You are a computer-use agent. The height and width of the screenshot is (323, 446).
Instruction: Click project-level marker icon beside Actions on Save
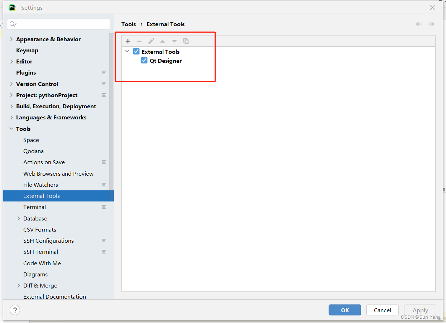(x=104, y=162)
